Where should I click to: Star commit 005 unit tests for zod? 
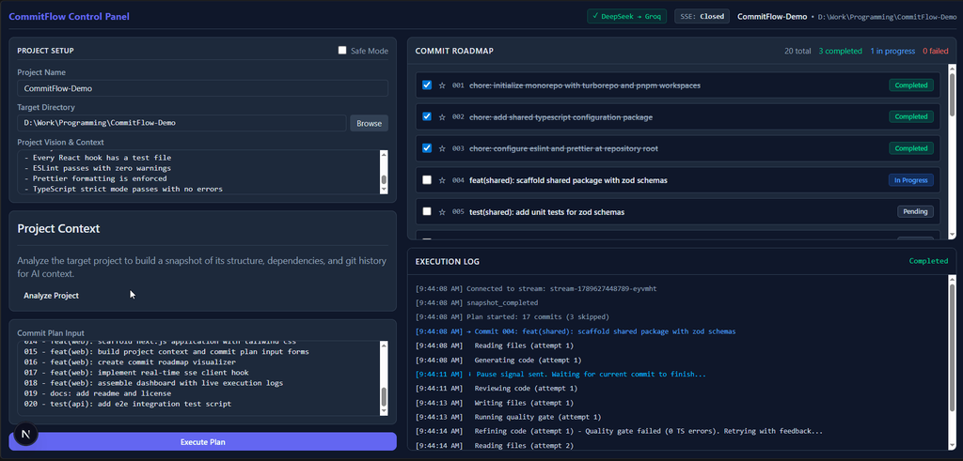(442, 211)
